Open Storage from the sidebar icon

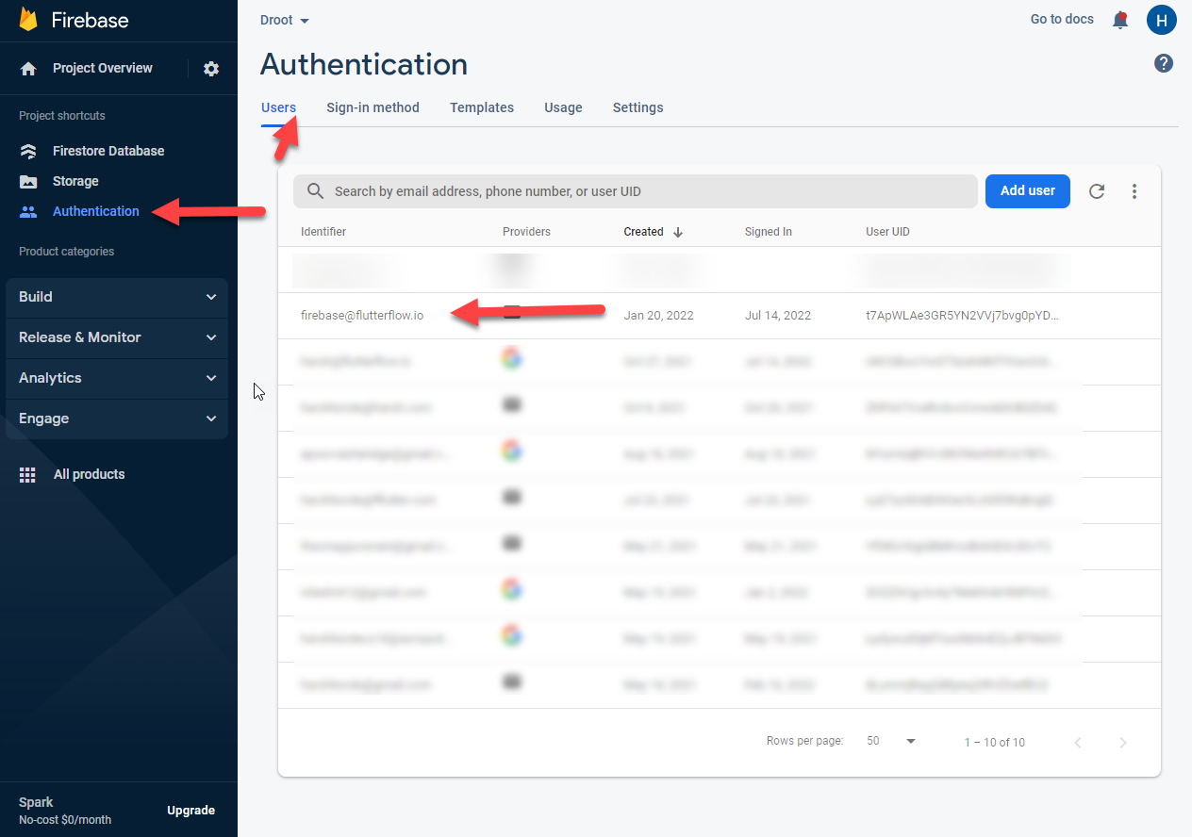tap(28, 181)
